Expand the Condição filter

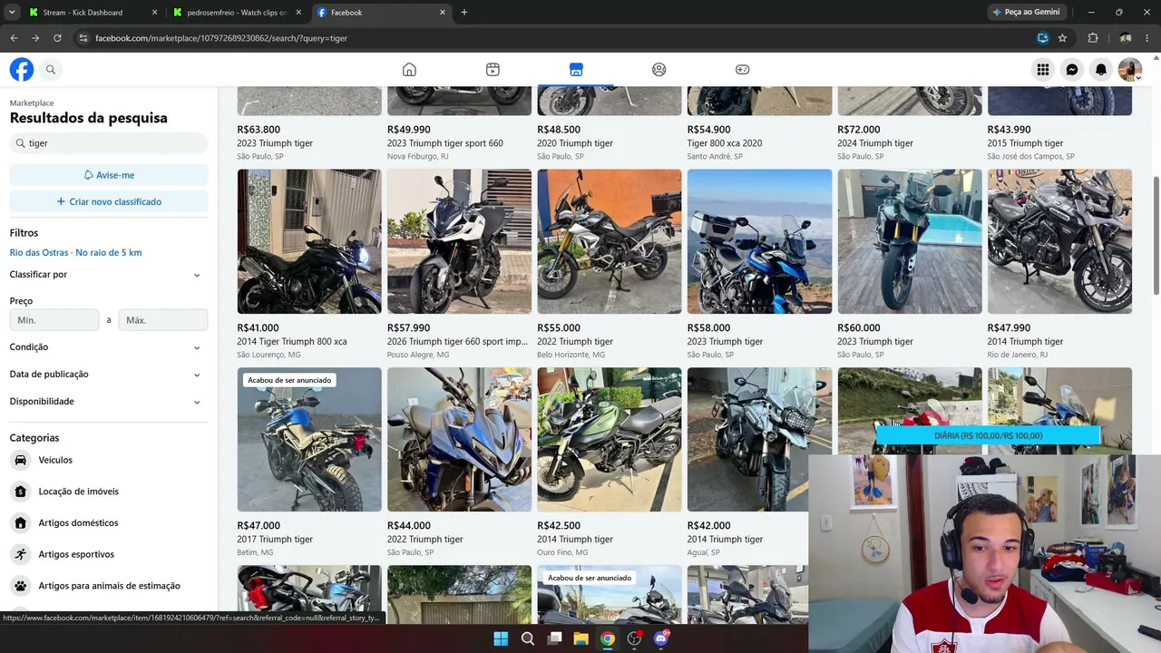(x=109, y=347)
